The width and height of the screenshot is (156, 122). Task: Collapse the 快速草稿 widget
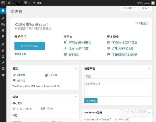point(149,68)
